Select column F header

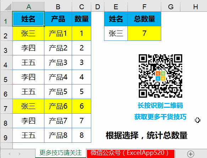tap(144, 7)
